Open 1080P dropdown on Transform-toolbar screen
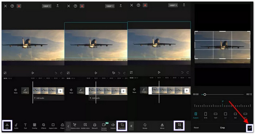Screen dimensions: 255x134 pyautogui.click(x=110, y=6)
